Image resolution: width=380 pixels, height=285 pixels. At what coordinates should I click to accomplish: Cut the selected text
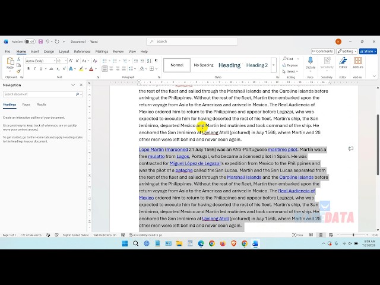point(18,59)
